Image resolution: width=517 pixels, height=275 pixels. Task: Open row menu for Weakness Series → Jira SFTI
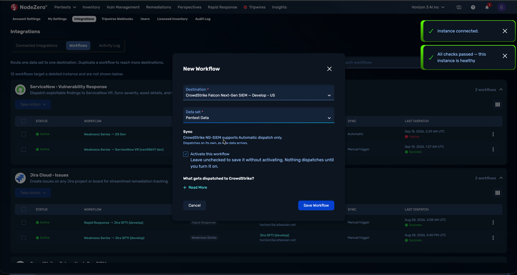click(x=493, y=238)
